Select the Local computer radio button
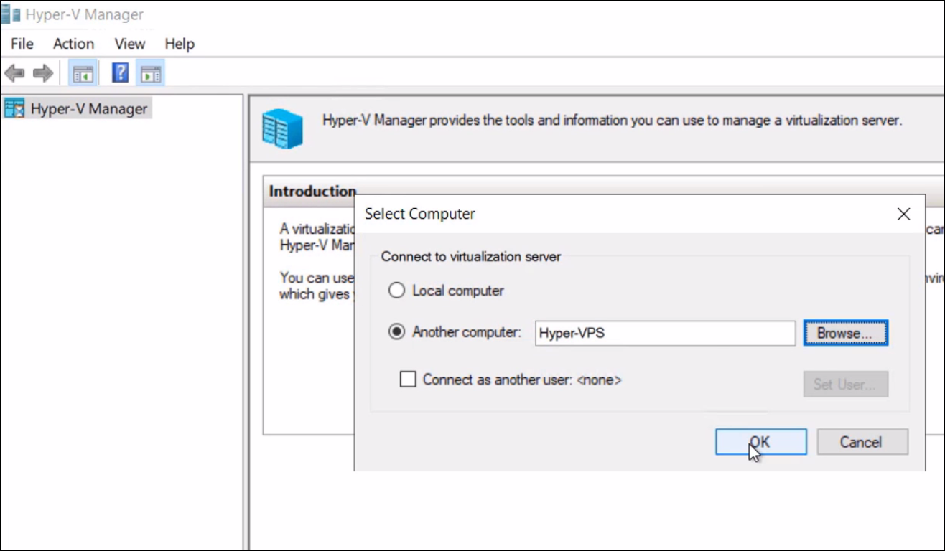 396,291
